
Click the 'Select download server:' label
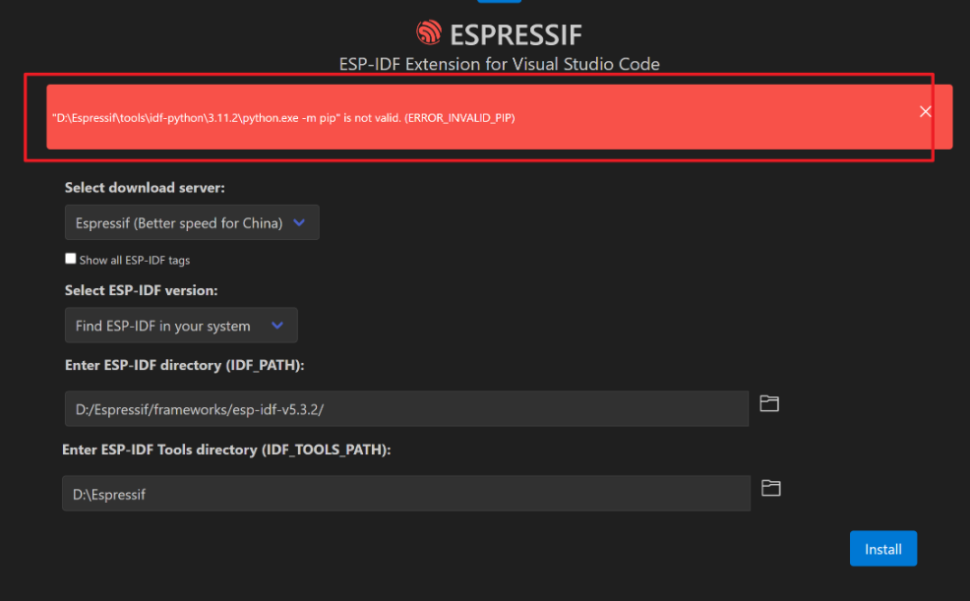145,187
